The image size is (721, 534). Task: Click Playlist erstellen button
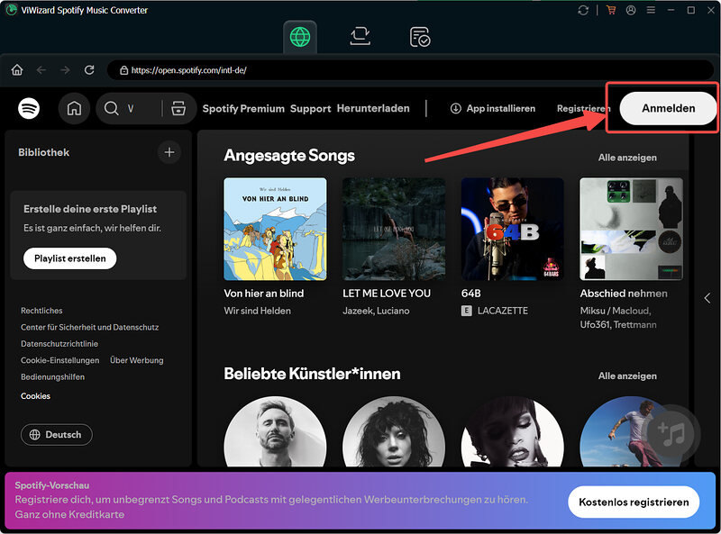coord(70,258)
